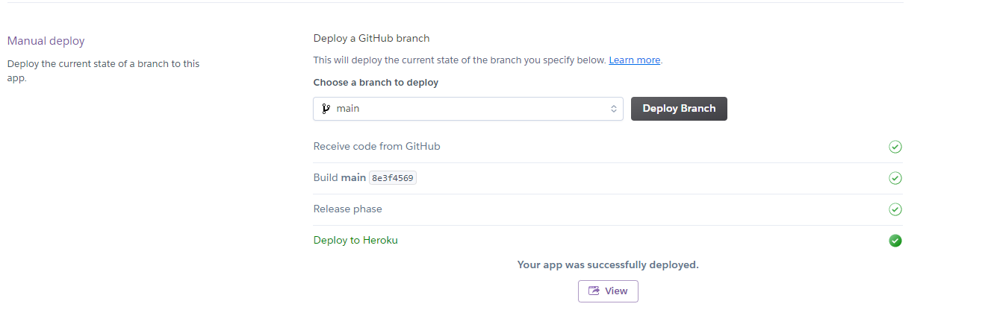988x336 pixels.
Task: Select the Build main step label
Action: pyautogui.click(x=340, y=178)
